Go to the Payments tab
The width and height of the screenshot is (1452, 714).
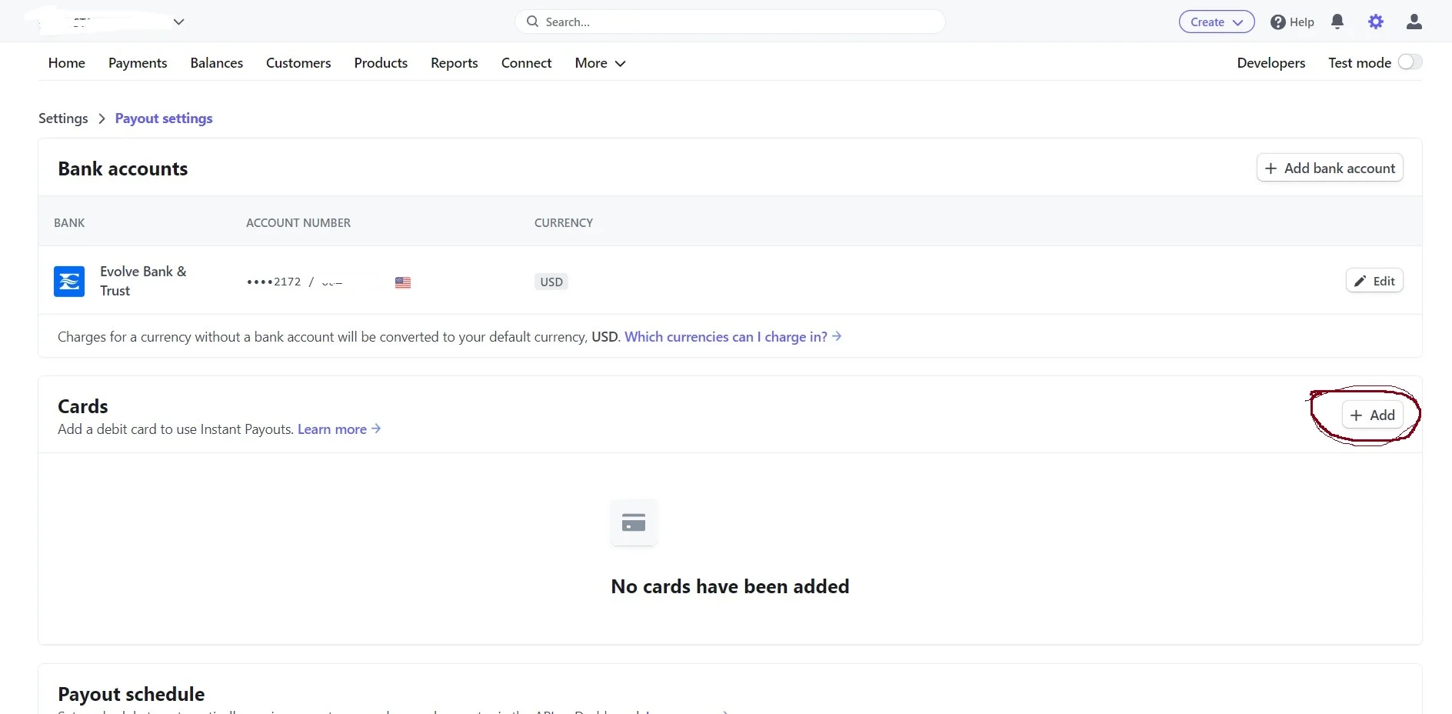tap(138, 63)
